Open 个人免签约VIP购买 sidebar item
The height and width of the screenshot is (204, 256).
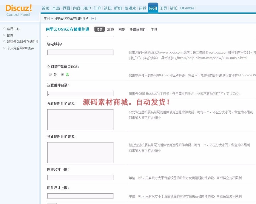pos(20,48)
